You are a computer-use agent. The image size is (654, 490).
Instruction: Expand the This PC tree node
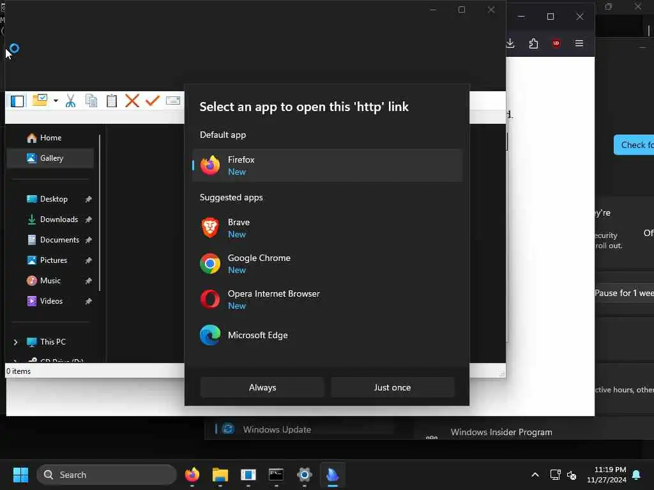[16, 342]
